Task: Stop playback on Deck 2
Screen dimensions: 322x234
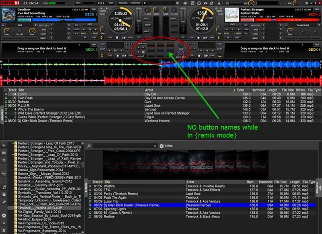Action: pyautogui.click(x=198, y=37)
